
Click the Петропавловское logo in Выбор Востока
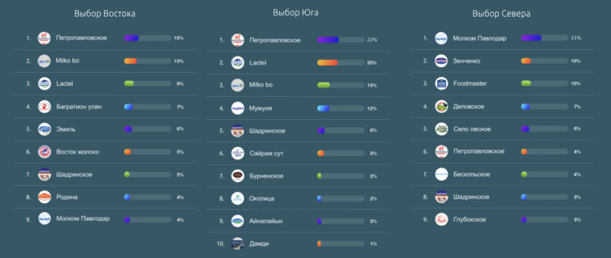pyautogui.click(x=44, y=38)
